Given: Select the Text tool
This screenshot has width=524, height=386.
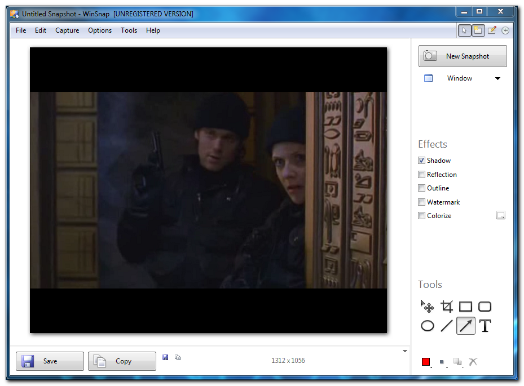Looking at the screenshot, I should [485, 326].
